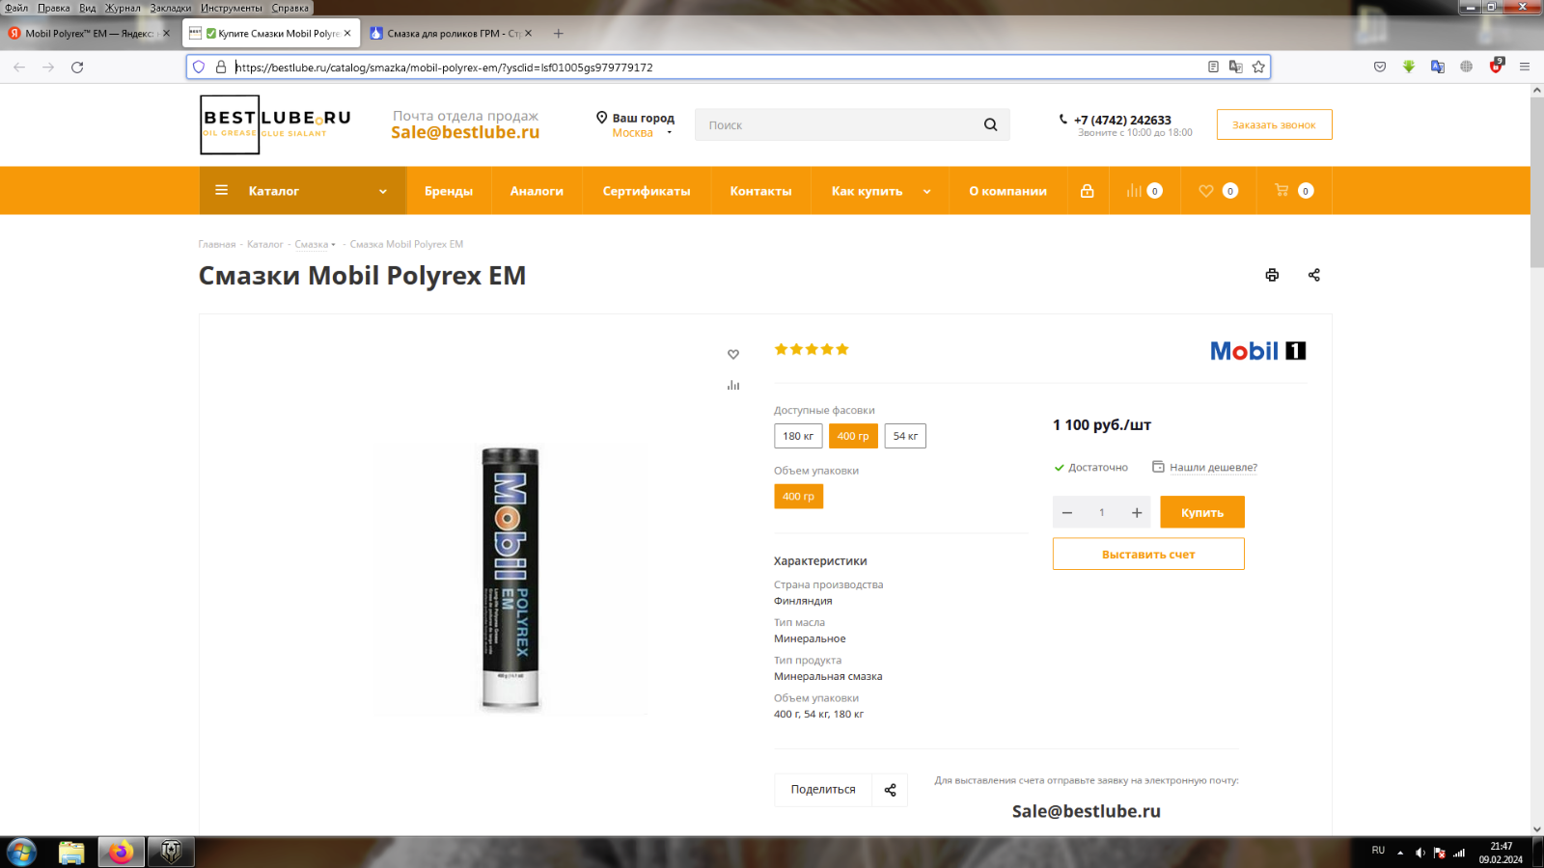
Task: Bookmark this page with the star icon
Action: pyautogui.click(x=1258, y=67)
